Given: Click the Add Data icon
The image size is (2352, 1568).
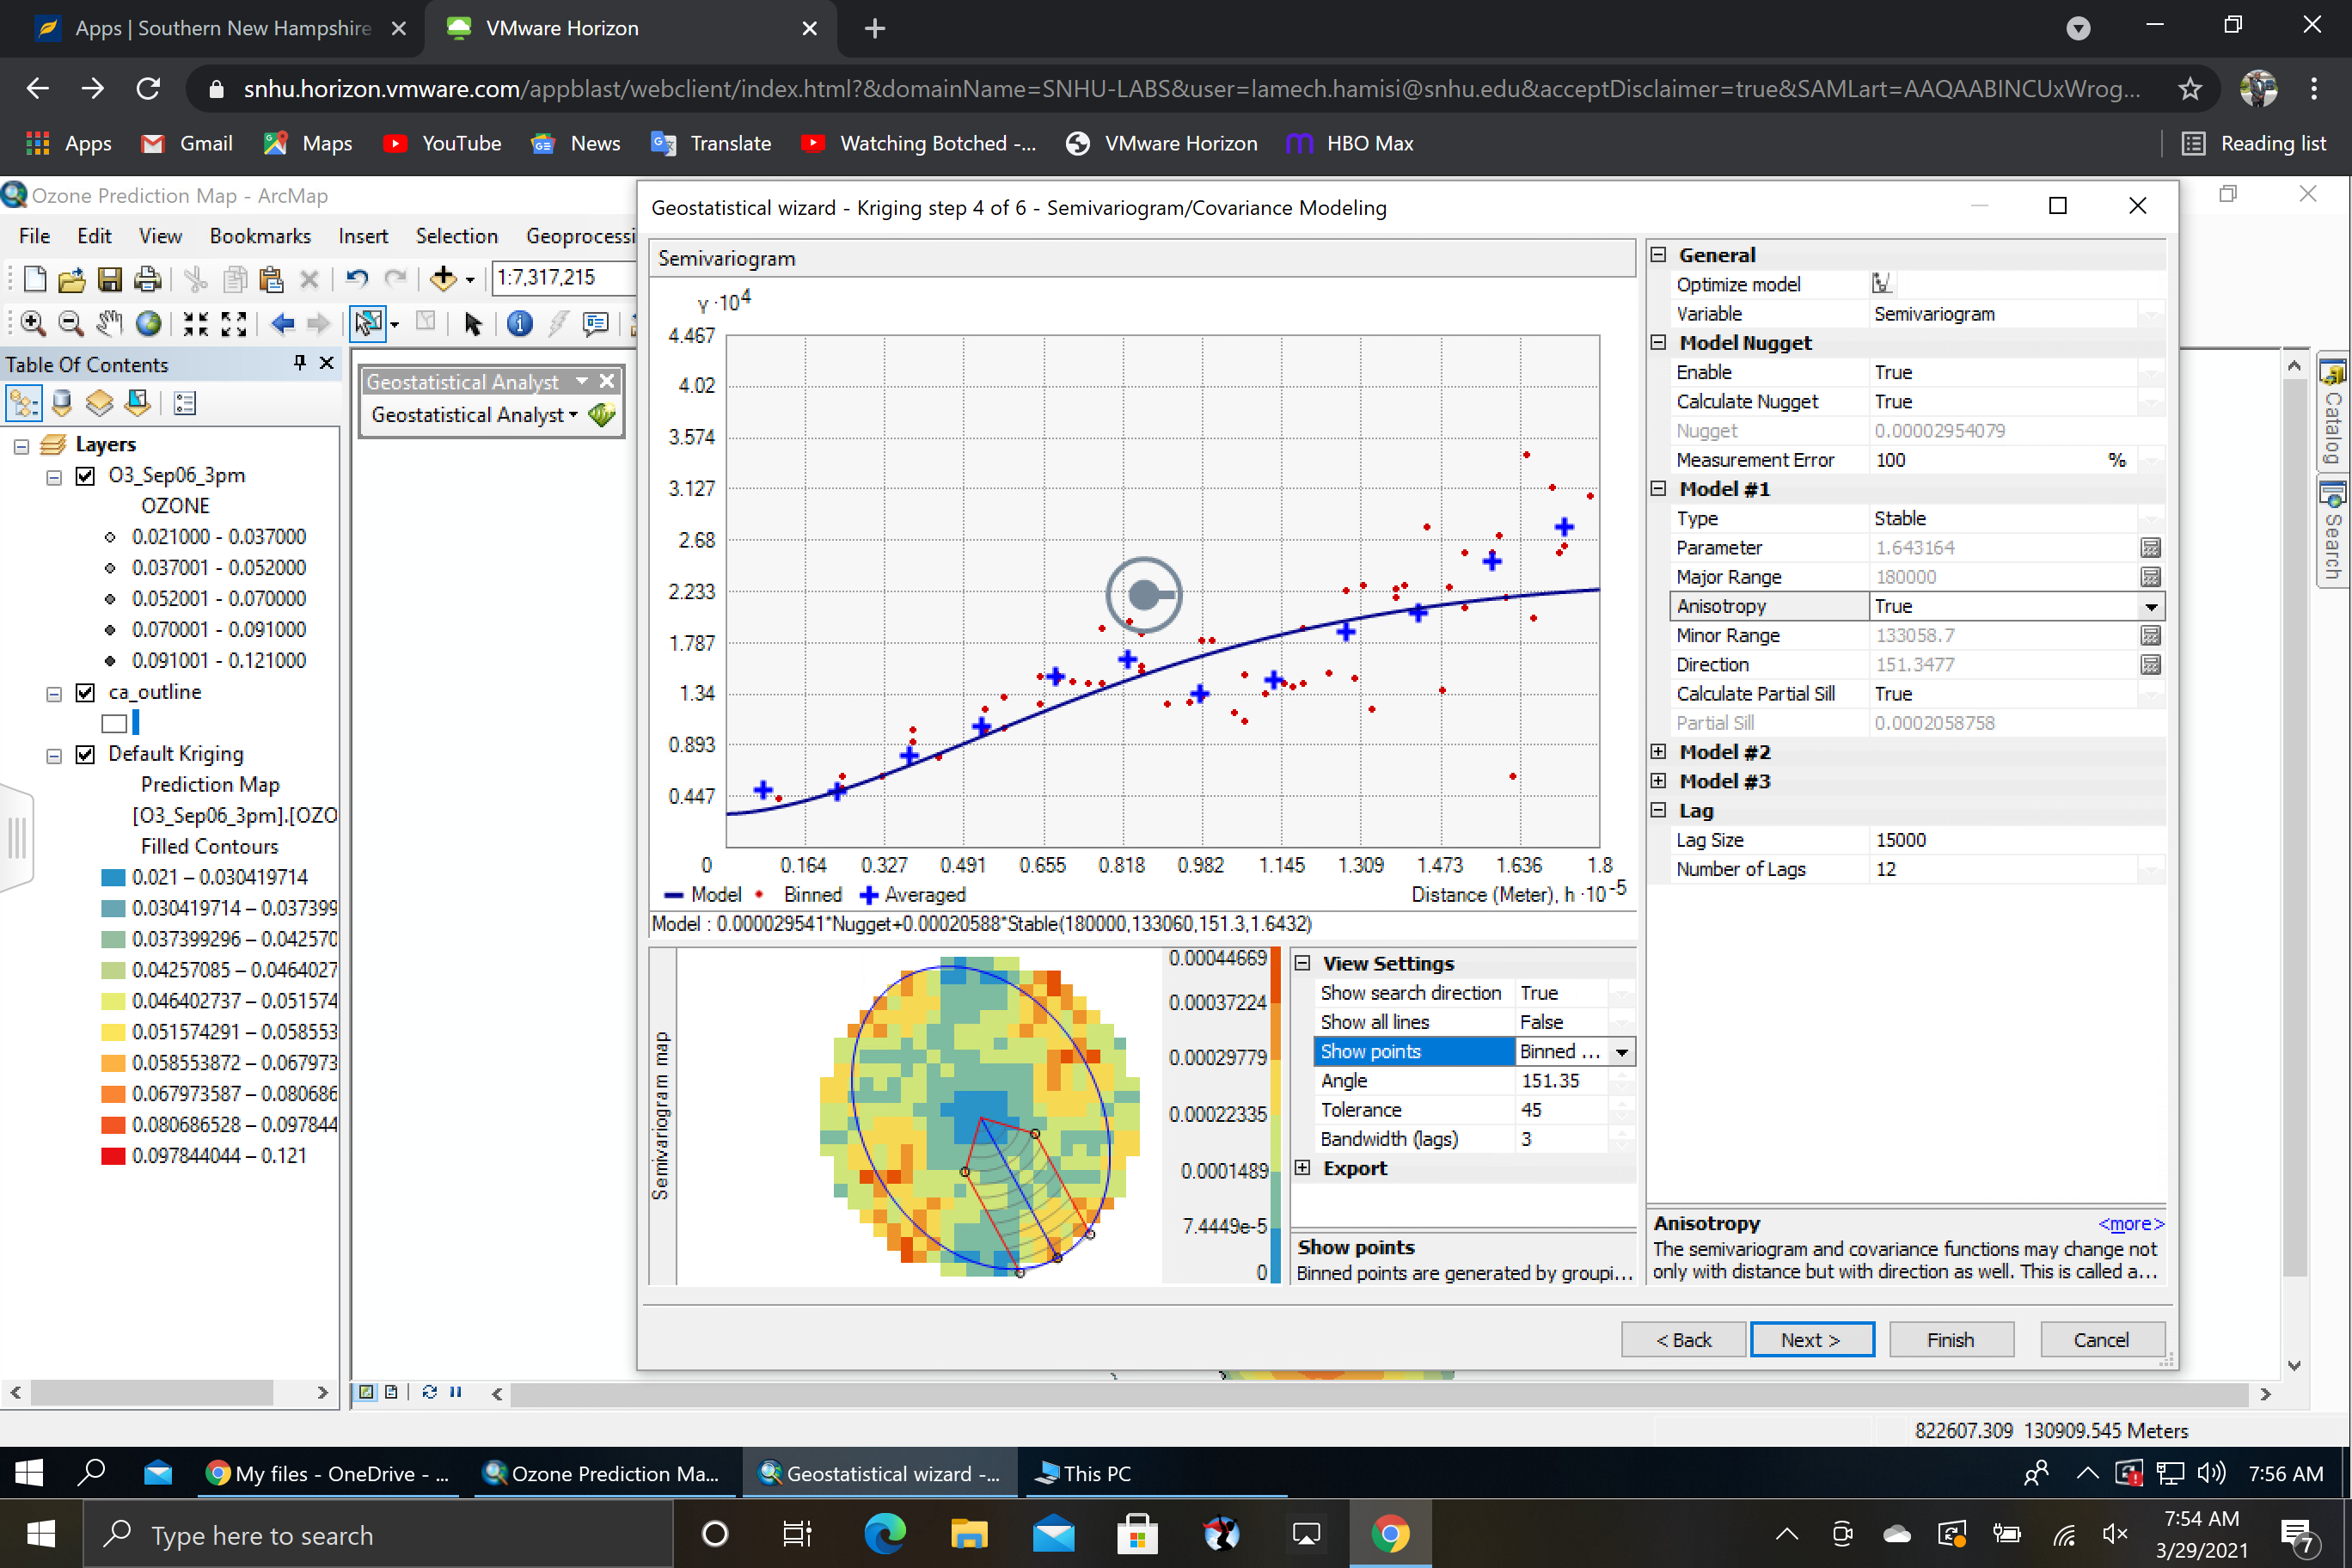Looking at the screenshot, I should coord(443,279).
